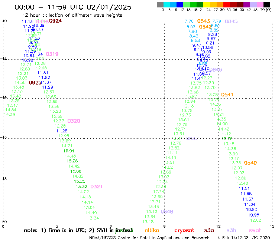
Task: Select the blue reading 10.21
Action: pyautogui.click(x=209, y=43)
